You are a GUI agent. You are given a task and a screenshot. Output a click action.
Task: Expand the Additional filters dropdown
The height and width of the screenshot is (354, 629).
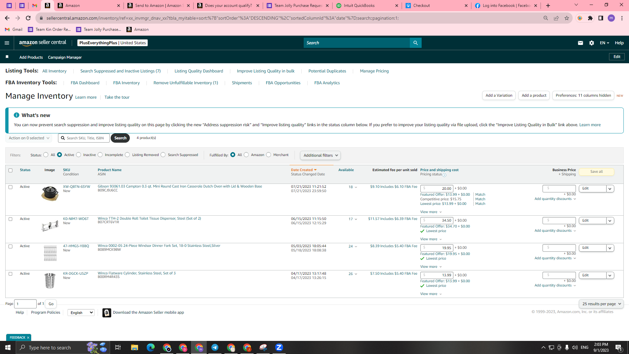pos(320,155)
